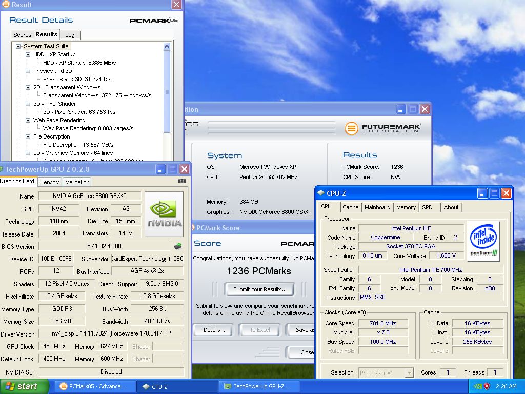
Task: Open the Scores tab in Result Details
Action: tap(22, 35)
